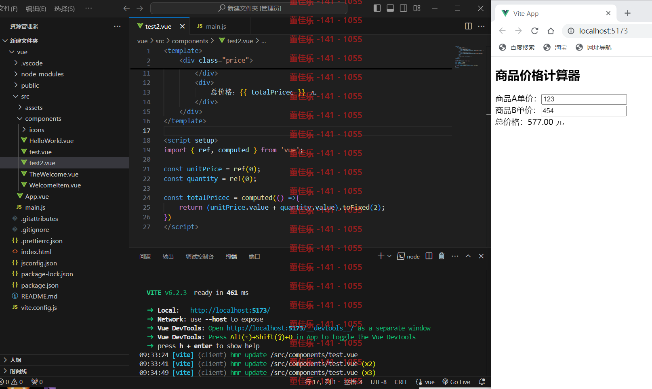652x389 pixels.
Task: Open terminal panel more actions
Action: point(455,256)
